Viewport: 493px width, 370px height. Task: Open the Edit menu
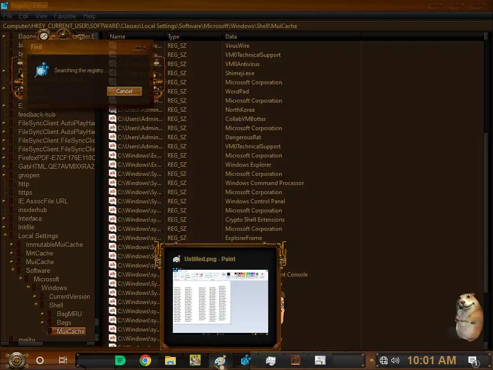[24, 16]
